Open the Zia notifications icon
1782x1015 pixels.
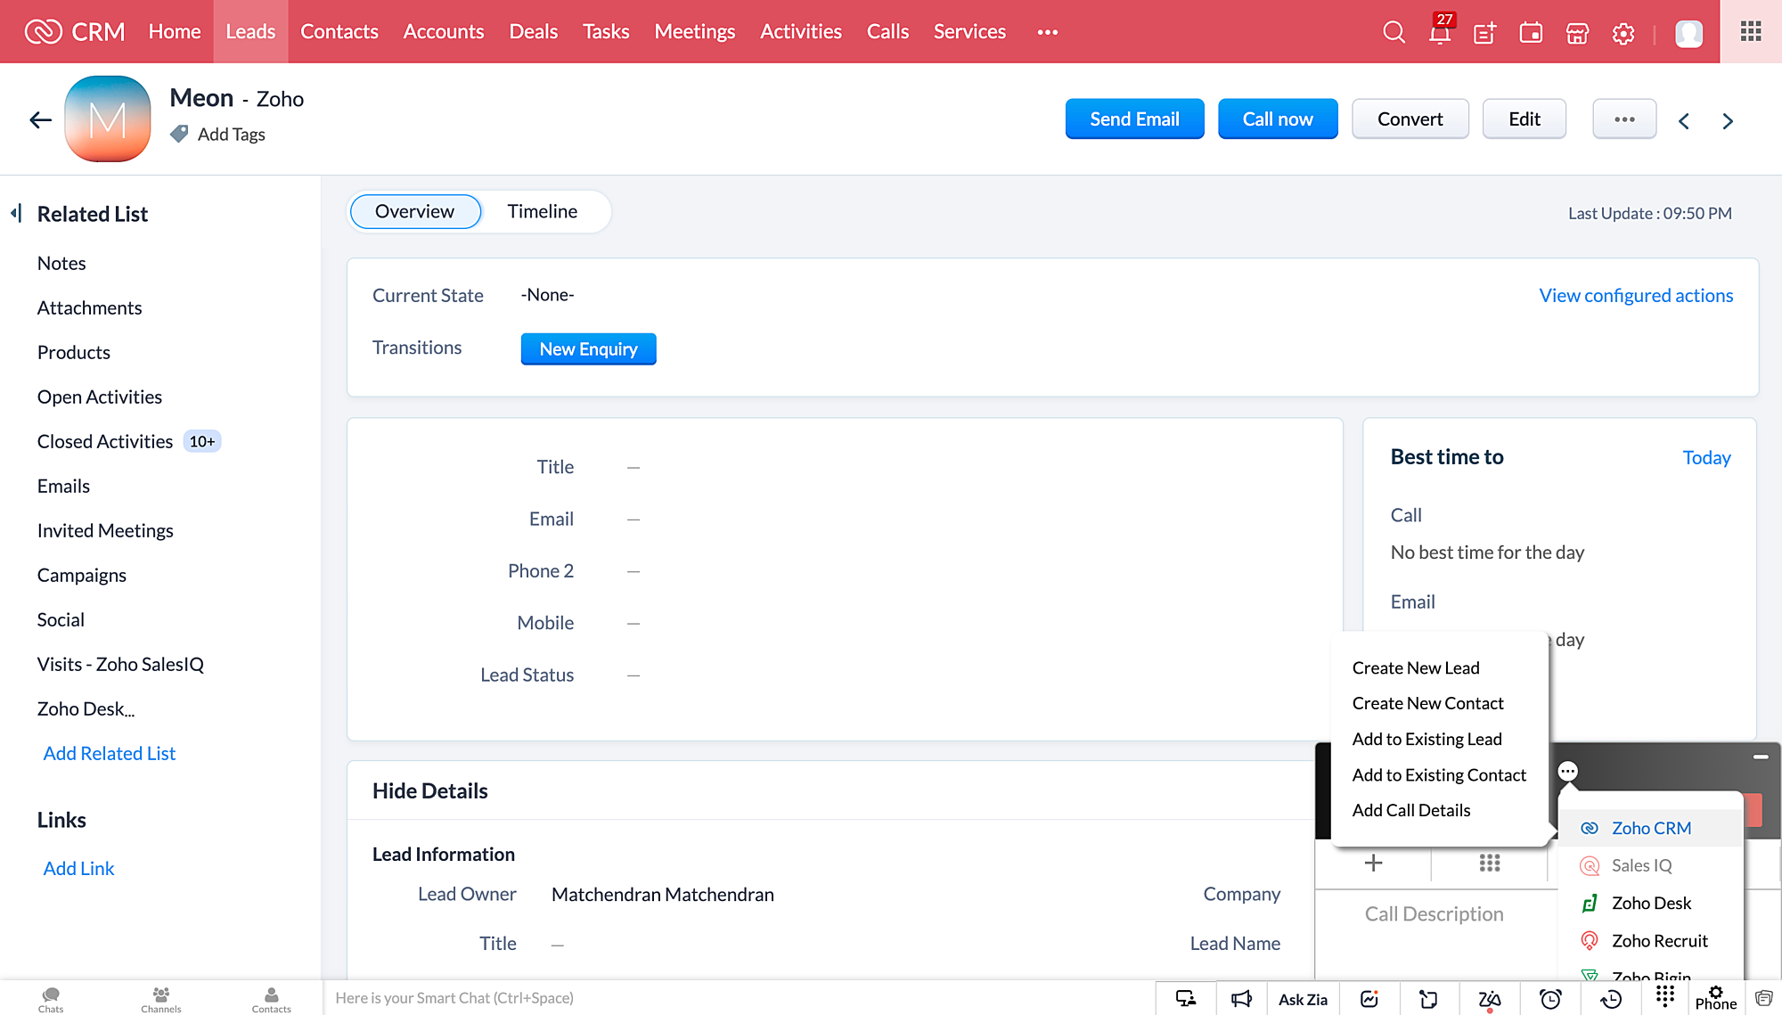point(1489,999)
